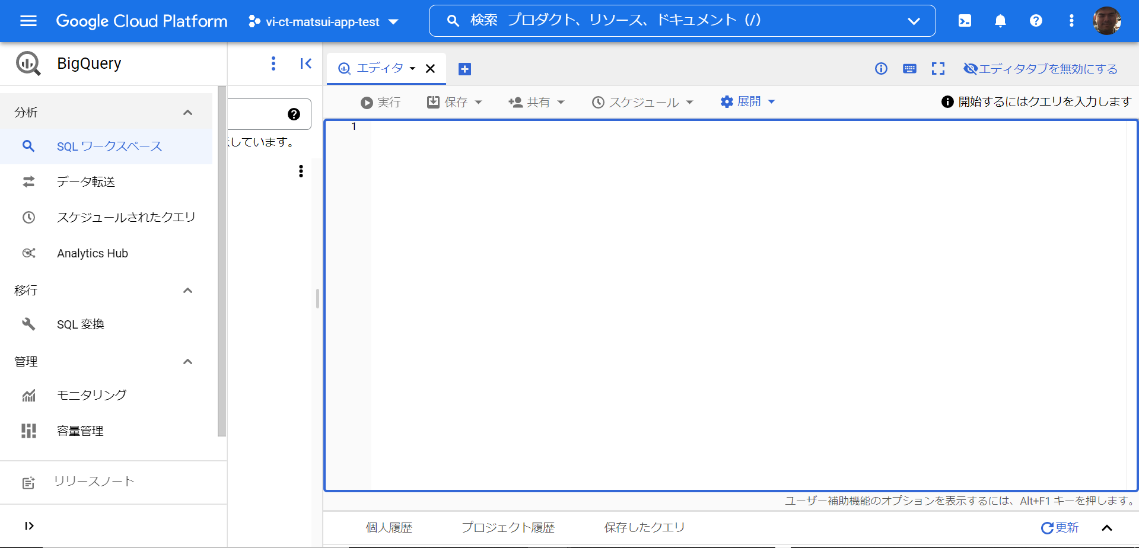Screen dimensions: 1139x548
Task: Open the main navigation hamburger menu
Action: pyautogui.click(x=28, y=21)
